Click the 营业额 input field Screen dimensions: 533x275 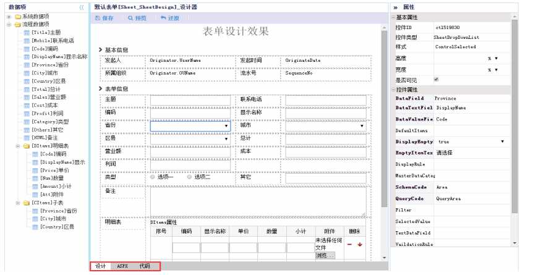point(190,152)
